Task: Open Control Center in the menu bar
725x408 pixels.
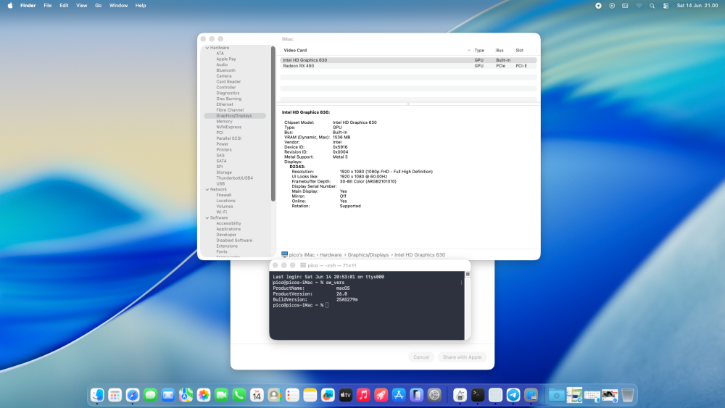Action: 666,6
